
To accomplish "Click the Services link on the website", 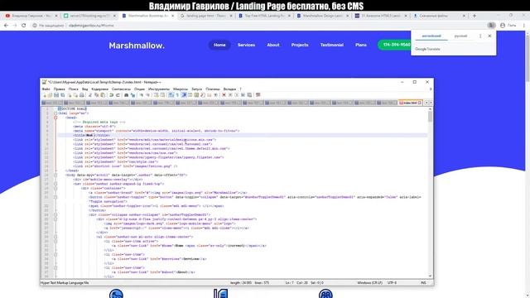I will 246,45.
